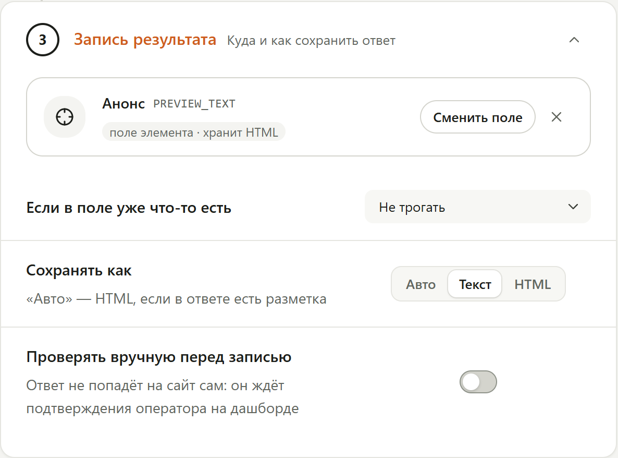The height and width of the screenshot is (458, 618).
Task: Click the hint about «Авто» — HTML markup
Action: [176, 299]
